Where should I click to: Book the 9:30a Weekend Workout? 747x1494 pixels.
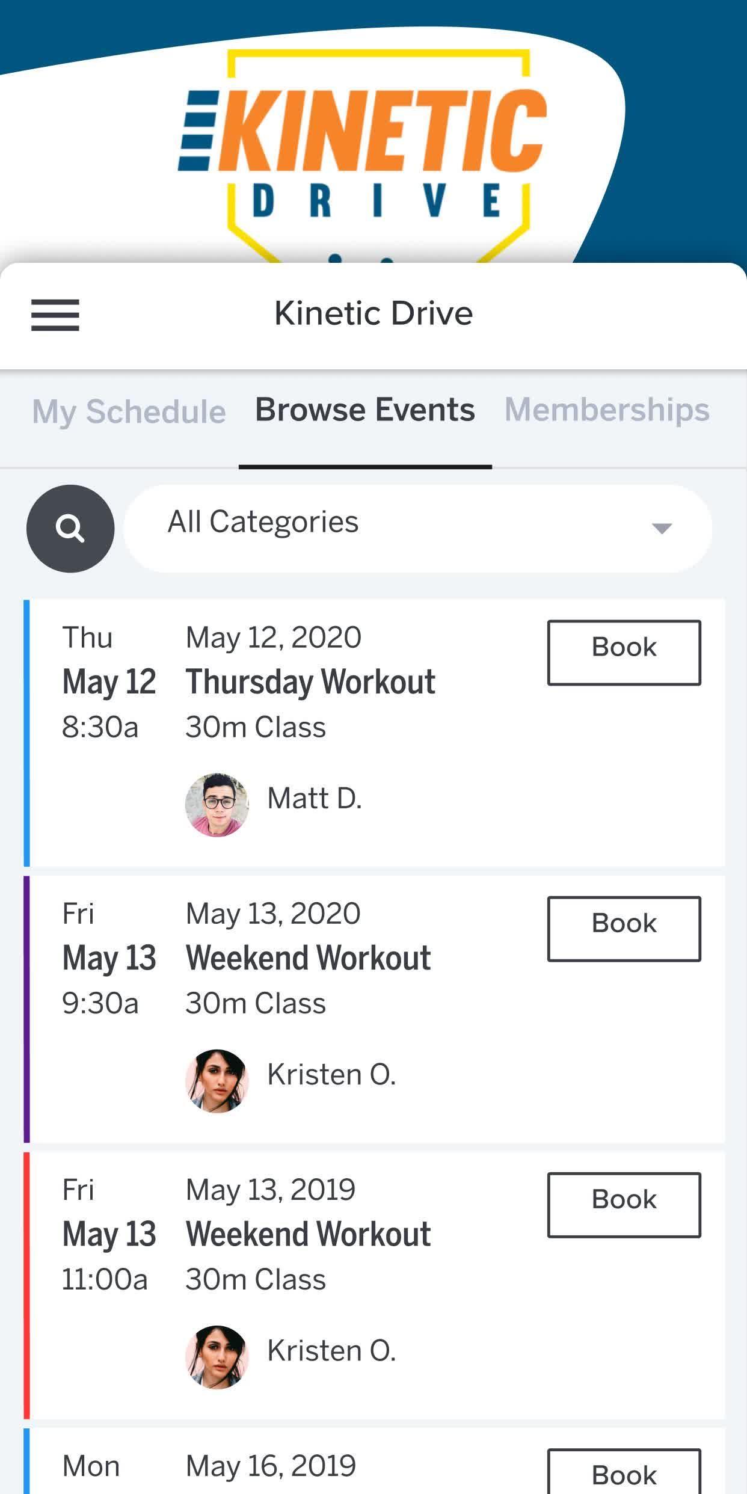point(624,929)
